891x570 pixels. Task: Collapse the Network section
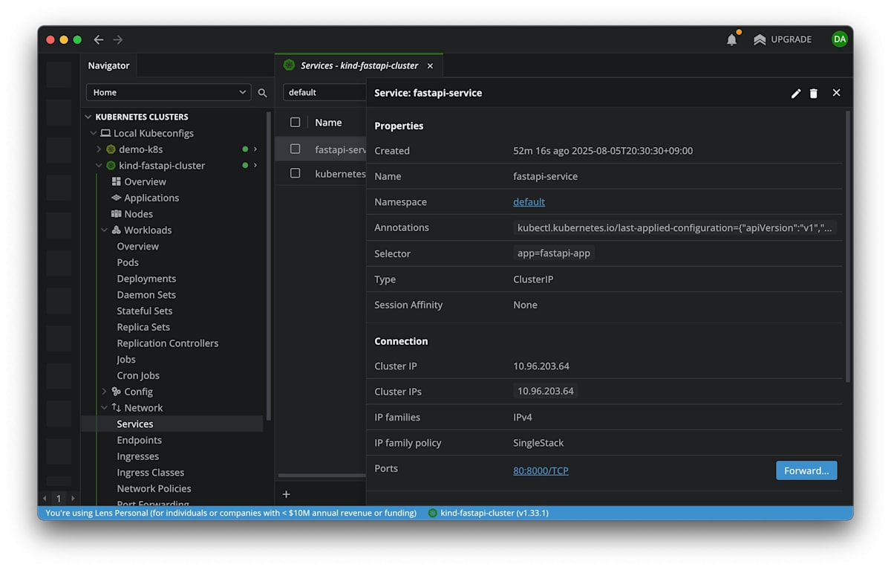105,408
